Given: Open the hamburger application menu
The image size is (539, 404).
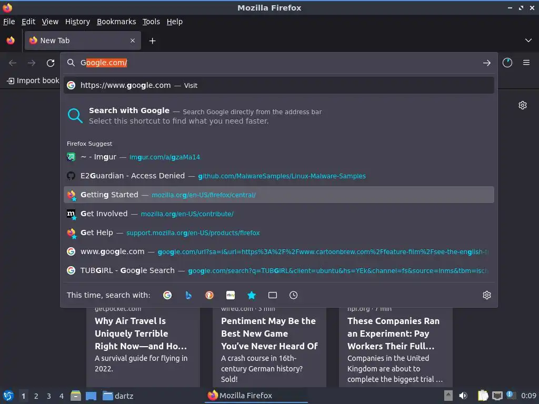Looking at the screenshot, I should coord(526,63).
